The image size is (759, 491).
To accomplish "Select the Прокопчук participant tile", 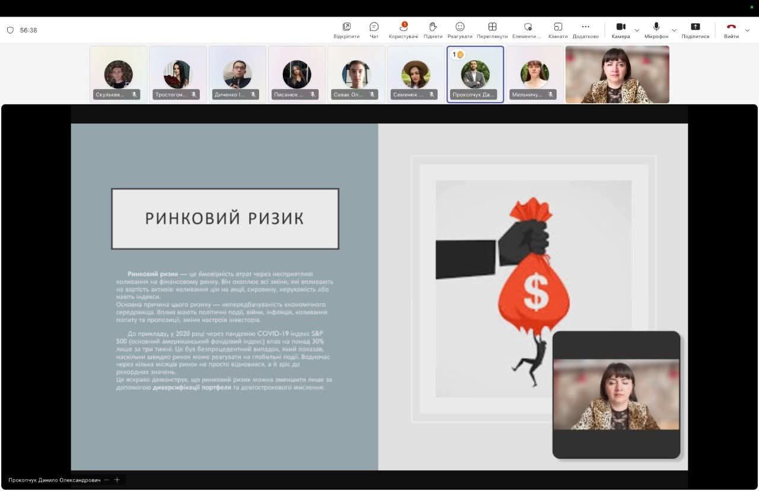I will pos(475,75).
